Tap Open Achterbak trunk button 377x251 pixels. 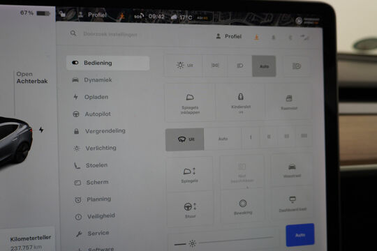tap(31, 77)
